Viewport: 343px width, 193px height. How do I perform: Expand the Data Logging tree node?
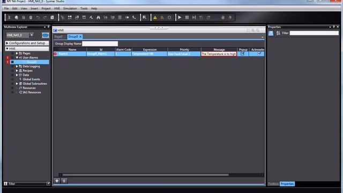coord(17,66)
